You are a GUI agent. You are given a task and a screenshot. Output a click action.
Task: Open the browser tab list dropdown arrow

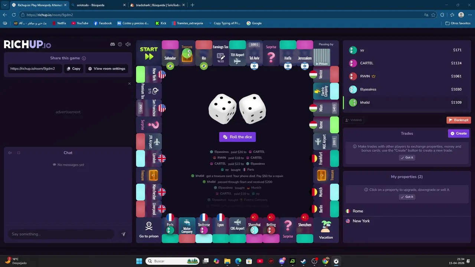click(x=5, y=5)
